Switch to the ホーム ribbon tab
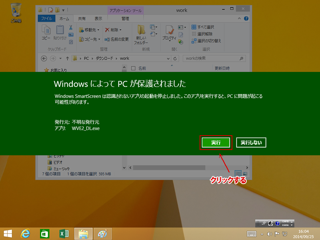The width and height of the screenshot is (320, 240). 64,18
